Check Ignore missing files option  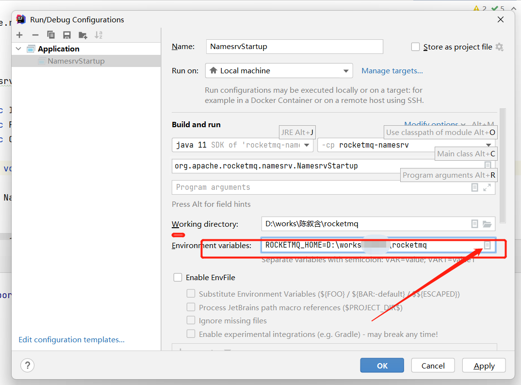click(x=191, y=320)
